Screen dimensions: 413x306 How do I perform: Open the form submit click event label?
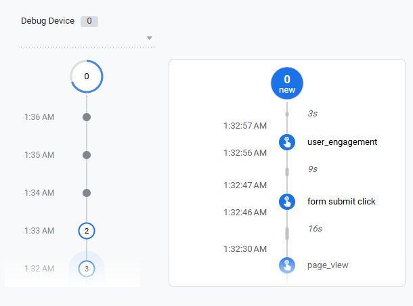click(341, 202)
